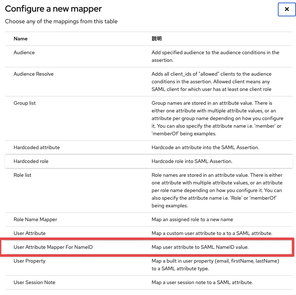Select the Role Name Mapper entry
Image resolution: width=296 pixels, height=295 pixels.
tap(35, 219)
